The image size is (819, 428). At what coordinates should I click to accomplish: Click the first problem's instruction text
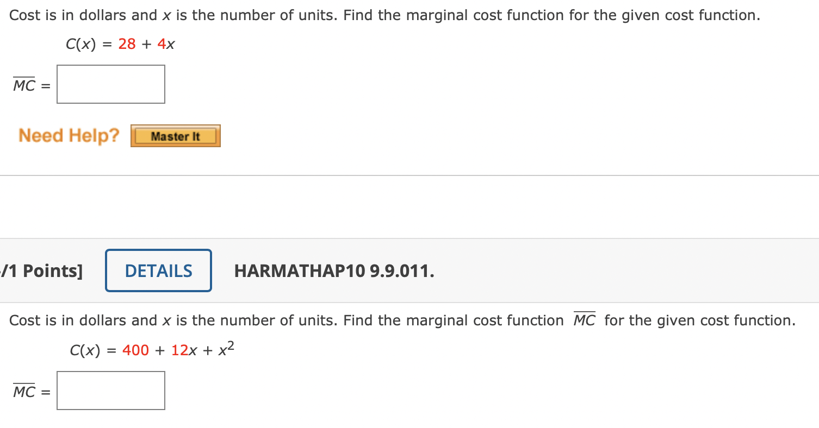coord(381,15)
